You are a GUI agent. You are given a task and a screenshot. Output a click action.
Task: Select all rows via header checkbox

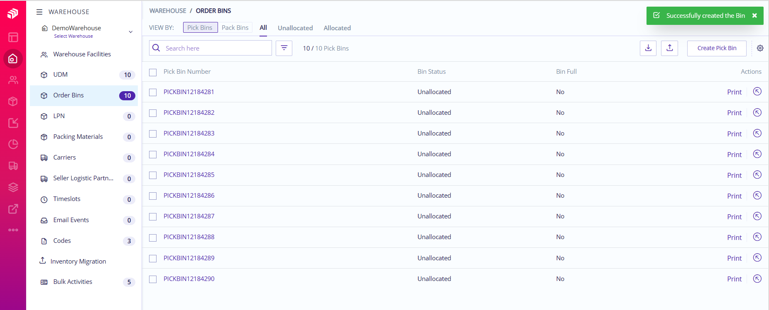tap(153, 72)
